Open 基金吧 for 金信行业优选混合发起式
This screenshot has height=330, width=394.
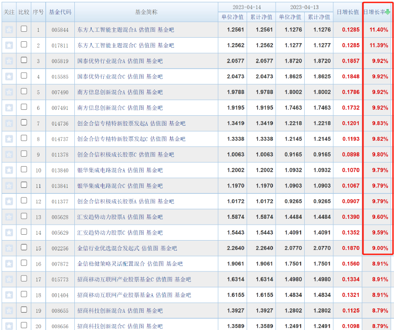click(x=169, y=248)
